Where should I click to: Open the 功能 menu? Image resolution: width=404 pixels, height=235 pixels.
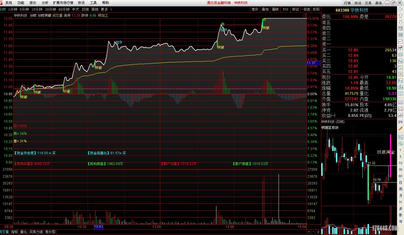point(21,3)
